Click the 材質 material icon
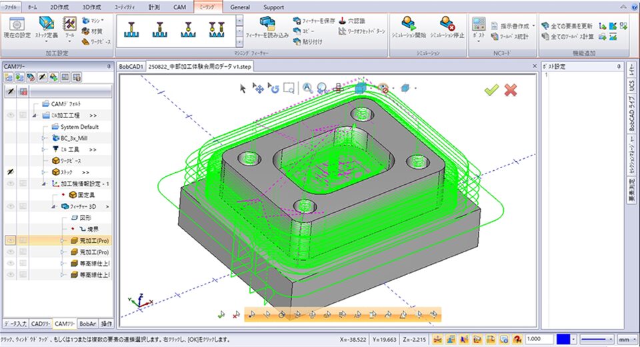 pyautogui.click(x=92, y=31)
